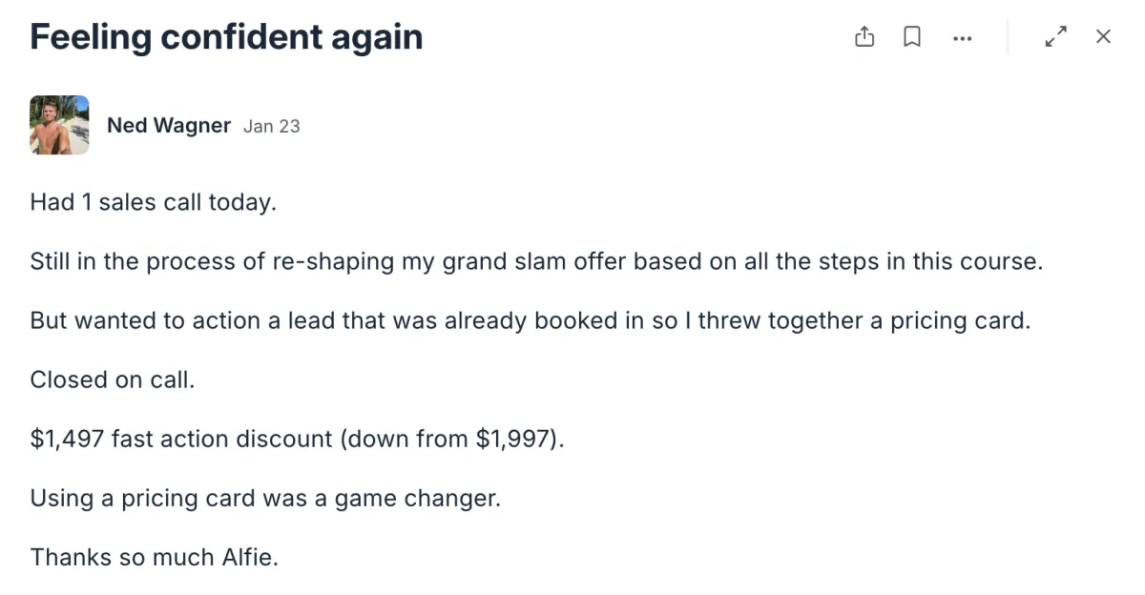The height and width of the screenshot is (595, 1145).
Task: Click the author name Ned Wagner
Action: pos(168,126)
